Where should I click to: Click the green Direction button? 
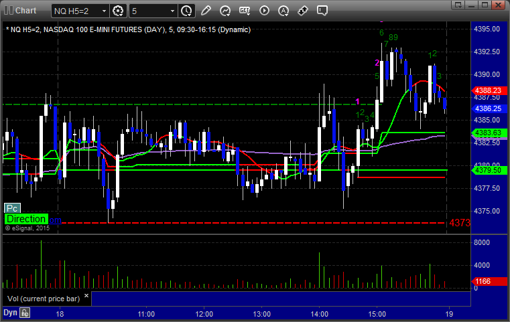coord(26,219)
